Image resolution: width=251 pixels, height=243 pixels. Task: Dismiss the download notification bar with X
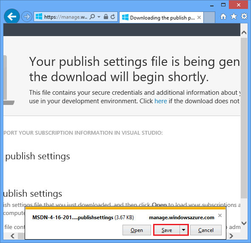click(220, 215)
